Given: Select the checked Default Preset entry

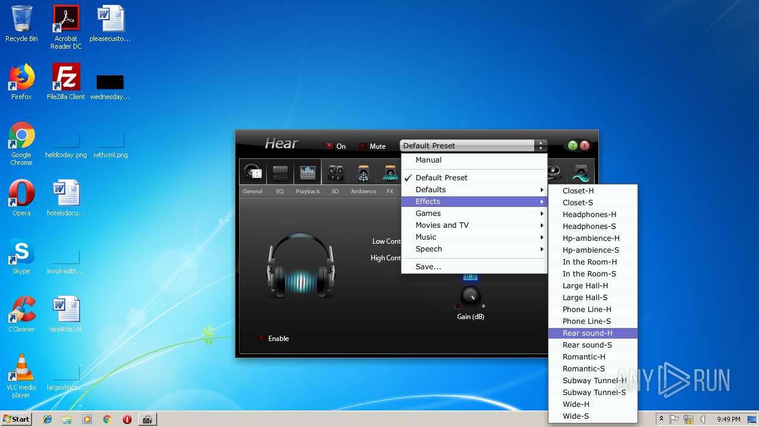Looking at the screenshot, I should 474,177.
